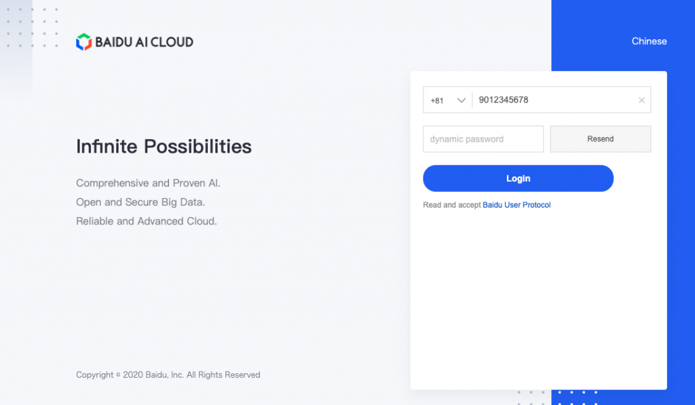Click the Baidu AI Cloud hexagon logo icon
695x405 pixels.
click(x=83, y=42)
